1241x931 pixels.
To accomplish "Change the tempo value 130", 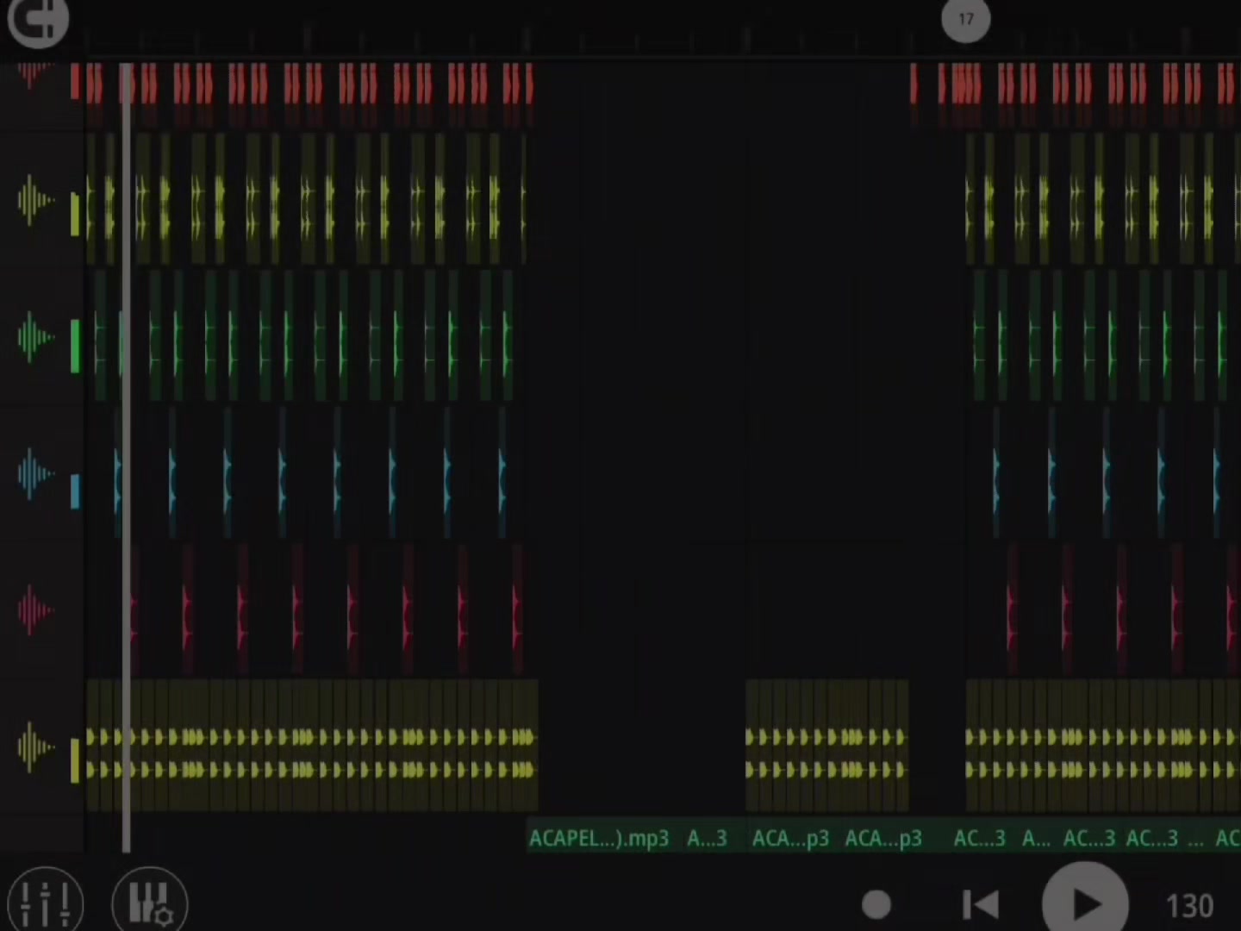I will click(x=1189, y=906).
